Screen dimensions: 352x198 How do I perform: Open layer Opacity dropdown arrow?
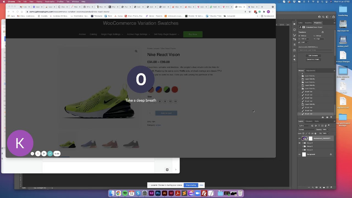(328, 130)
